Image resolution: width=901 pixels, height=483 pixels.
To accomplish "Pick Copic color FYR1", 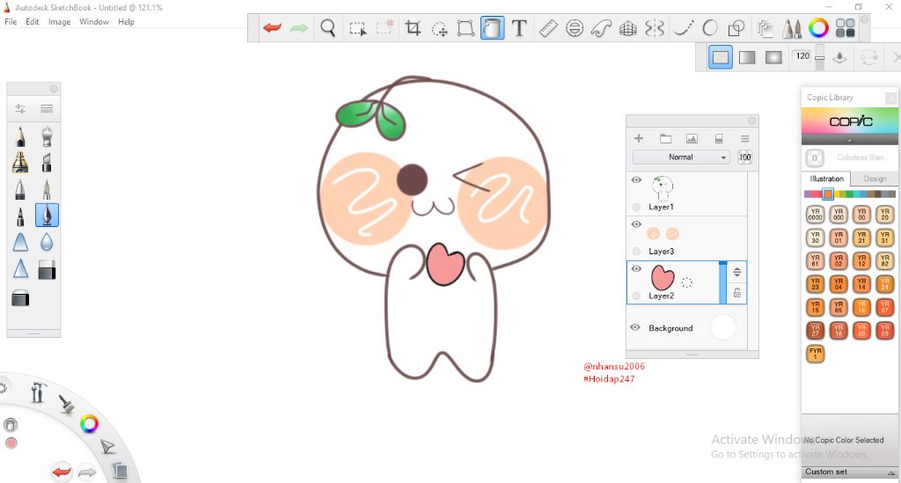I will 815,353.
